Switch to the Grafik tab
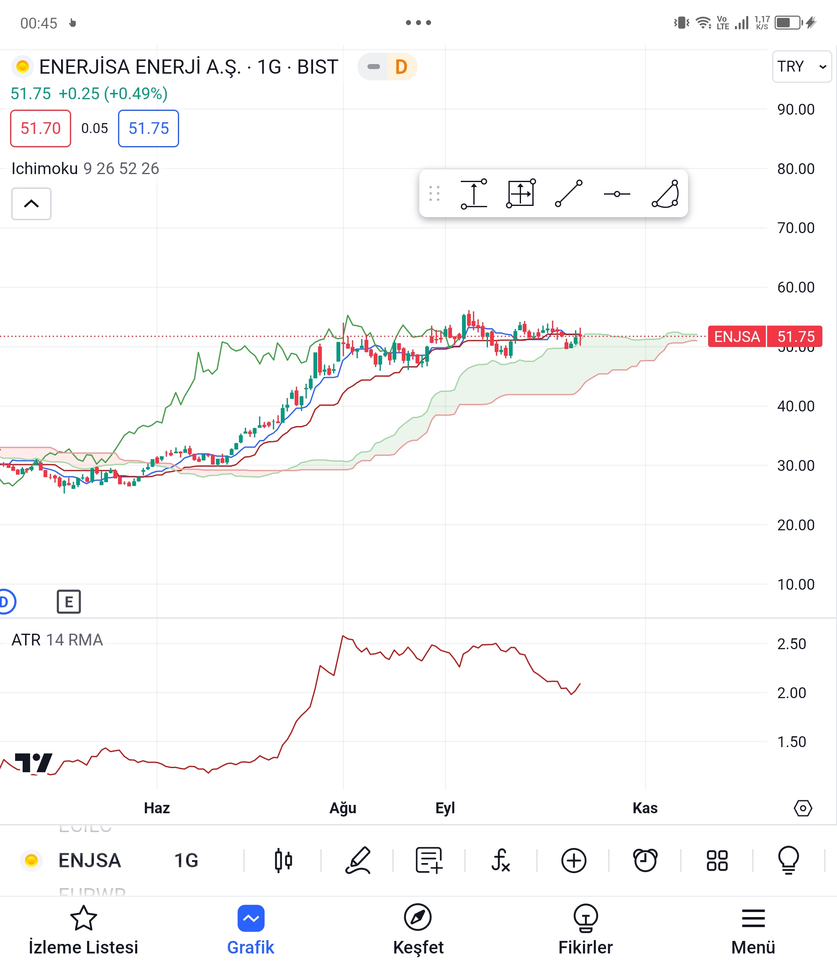 [x=251, y=930]
